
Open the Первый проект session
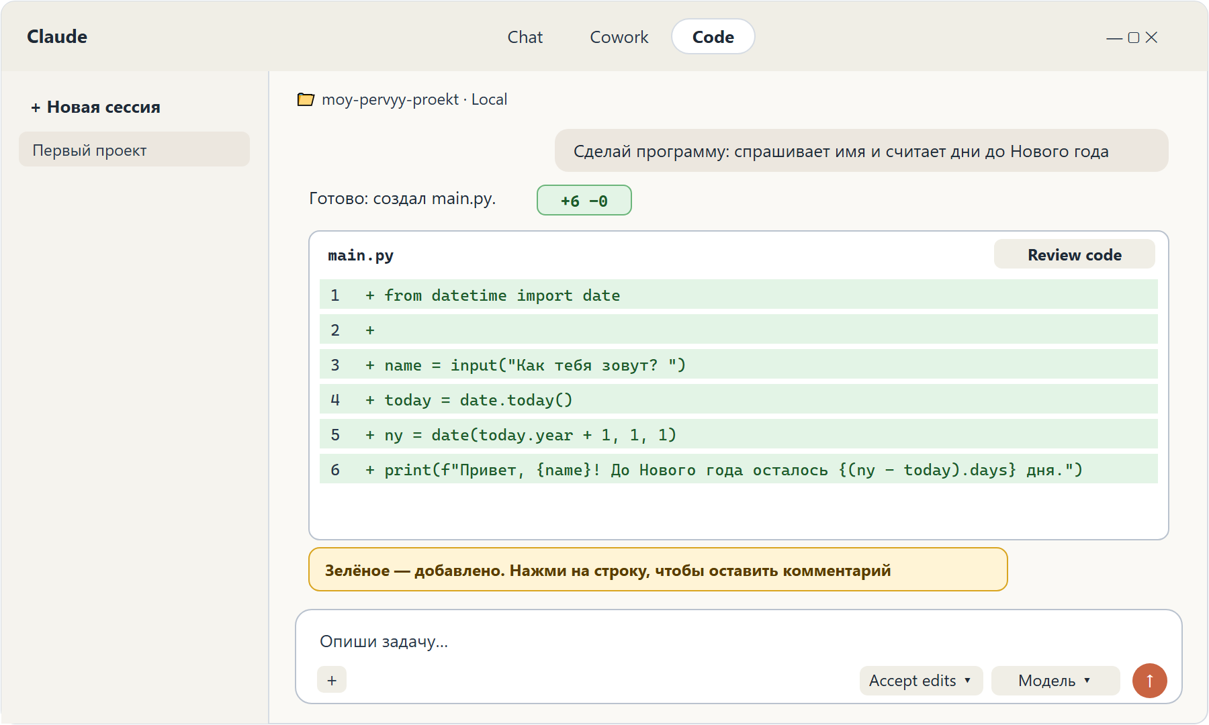click(134, 150)
